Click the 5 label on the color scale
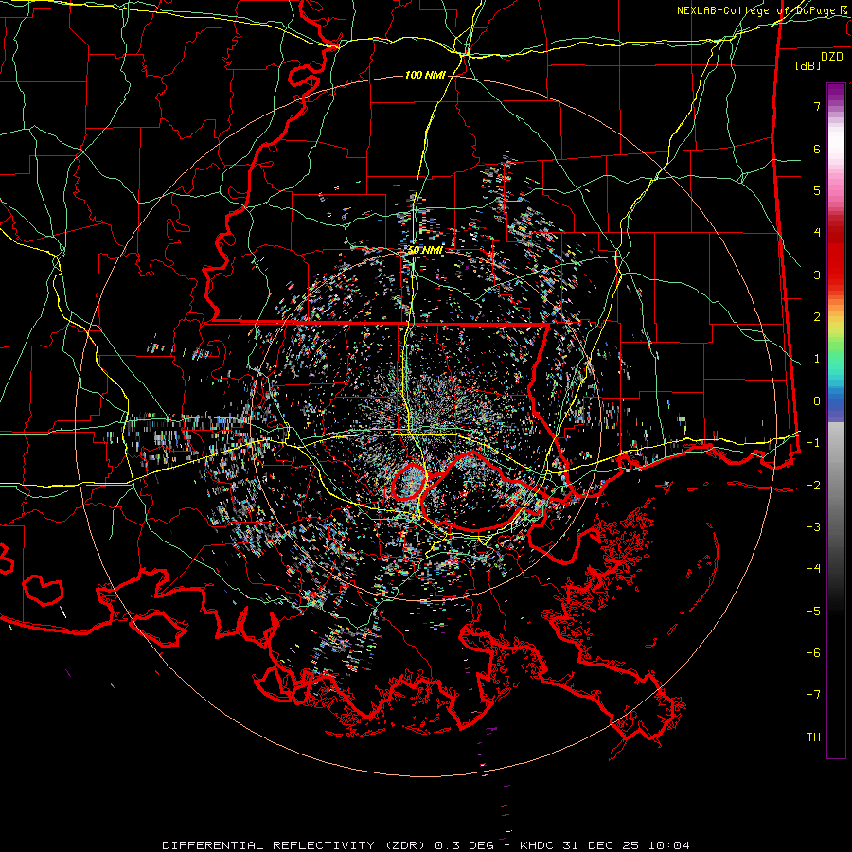 817,190
